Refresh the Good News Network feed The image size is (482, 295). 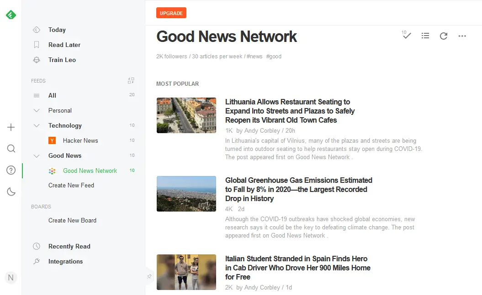(x=444, y=36)
